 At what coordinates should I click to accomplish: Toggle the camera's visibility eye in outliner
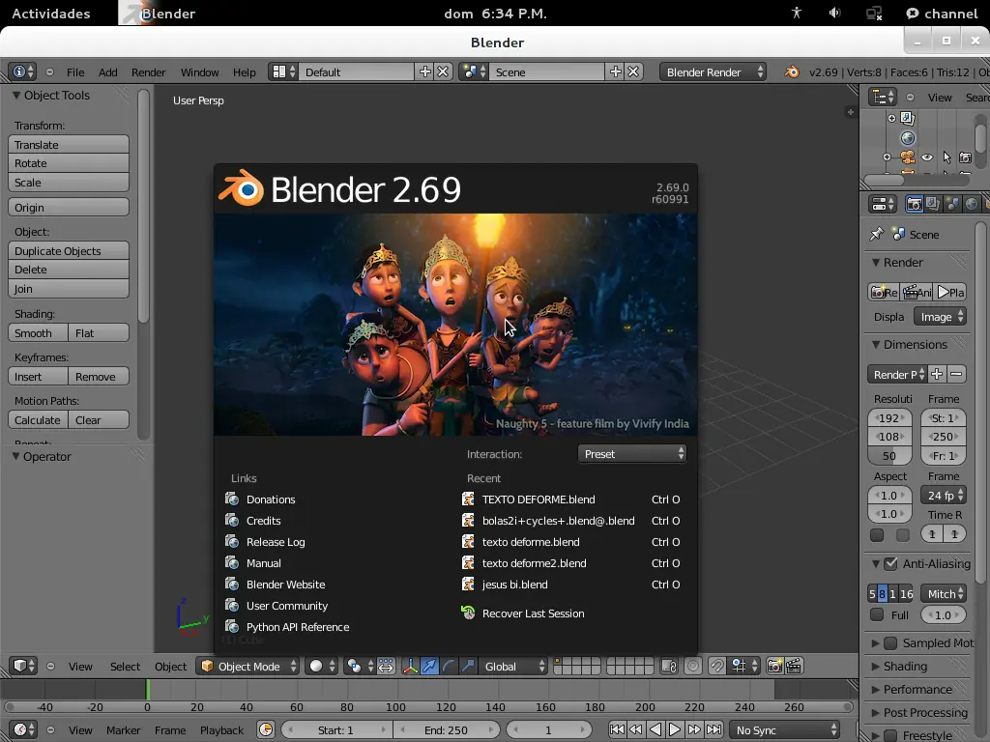pos(927,157)
